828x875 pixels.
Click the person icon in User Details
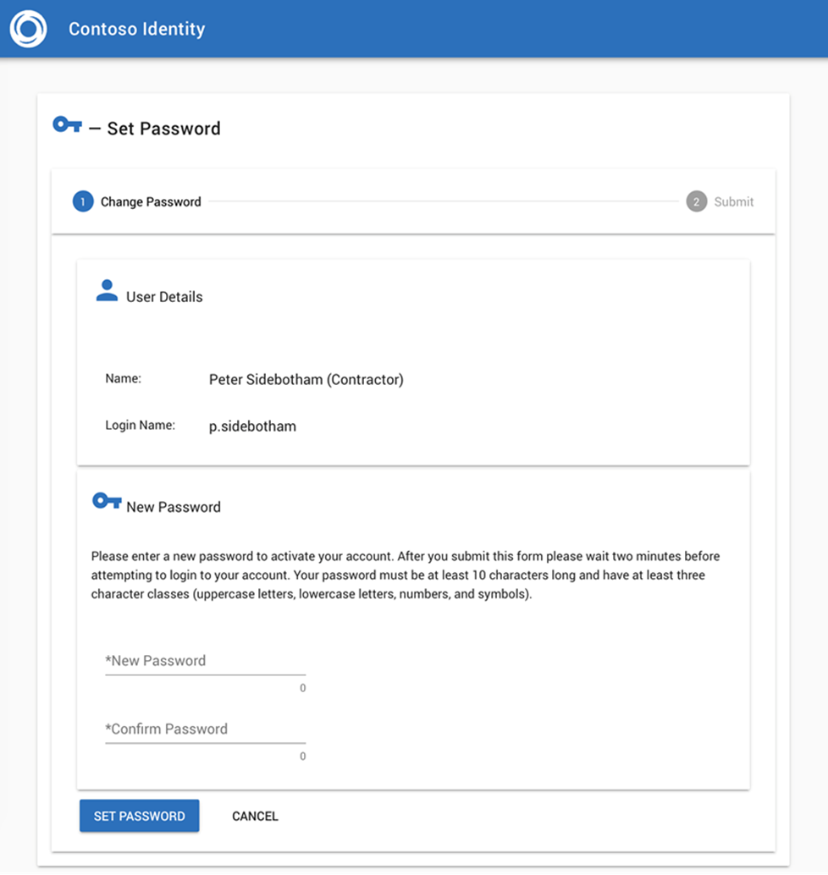107,291
